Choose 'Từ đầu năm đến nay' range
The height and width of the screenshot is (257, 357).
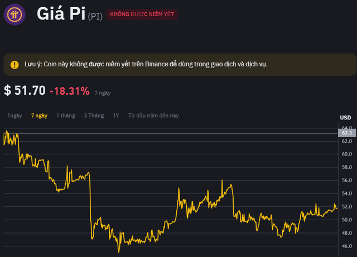[x=153, y=115]
